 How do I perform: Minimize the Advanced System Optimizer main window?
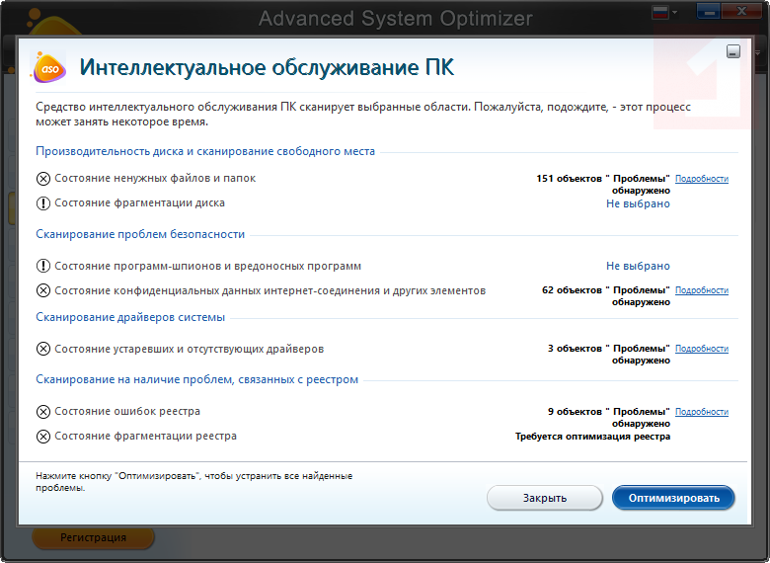[x=709, y=11]
